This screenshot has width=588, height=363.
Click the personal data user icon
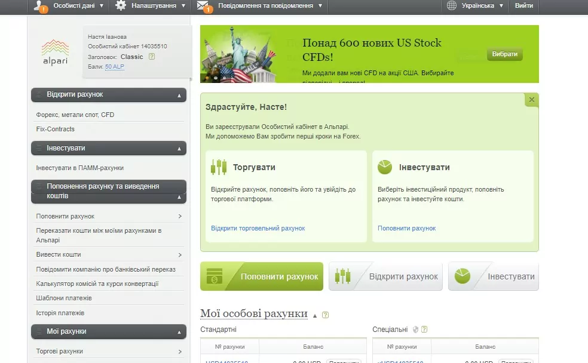tap(41, 6)
